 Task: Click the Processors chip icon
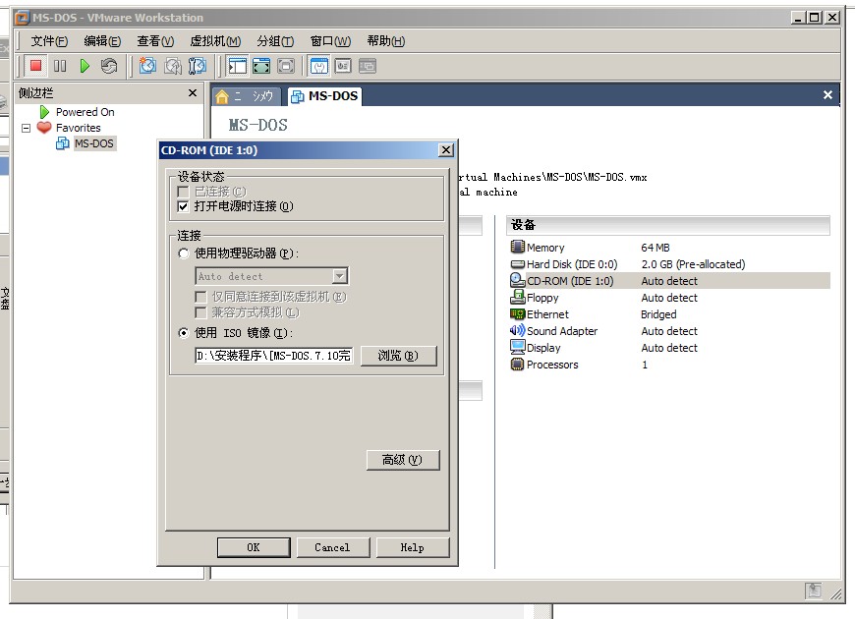[517, 364]
